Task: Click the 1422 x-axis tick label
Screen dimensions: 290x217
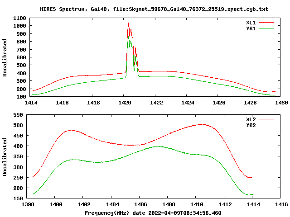Action: (x=156, y=103)
